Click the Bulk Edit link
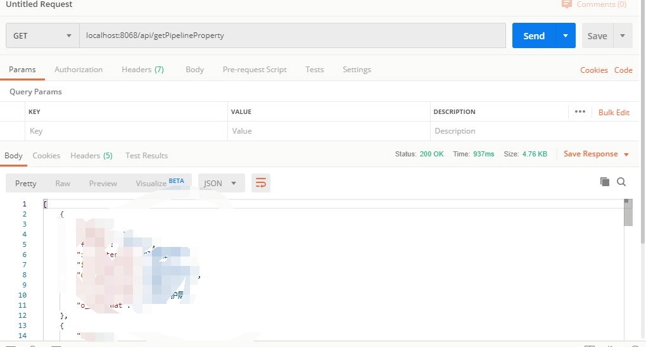The width and height of the screenshot is (646, 347). click(x=614, y=112)
